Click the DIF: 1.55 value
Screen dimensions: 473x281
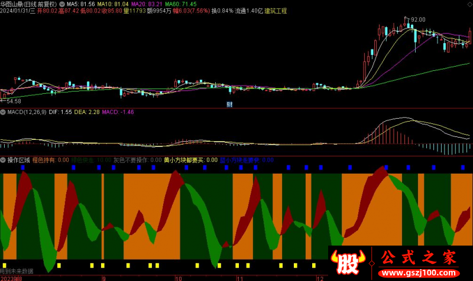pos(60,112)
